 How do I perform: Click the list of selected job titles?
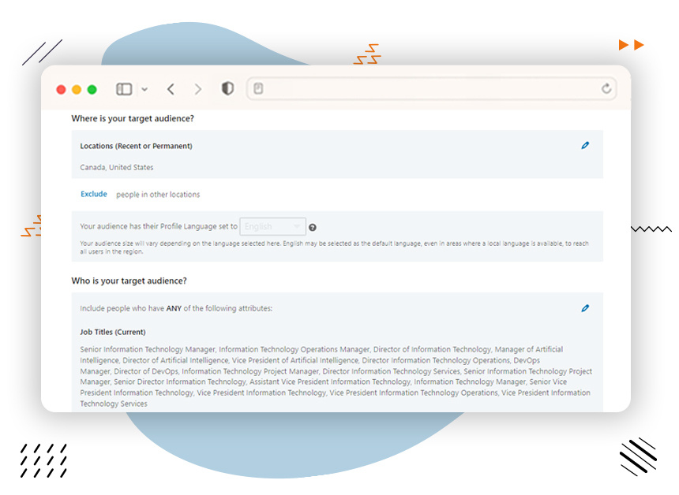click(336, 376)
